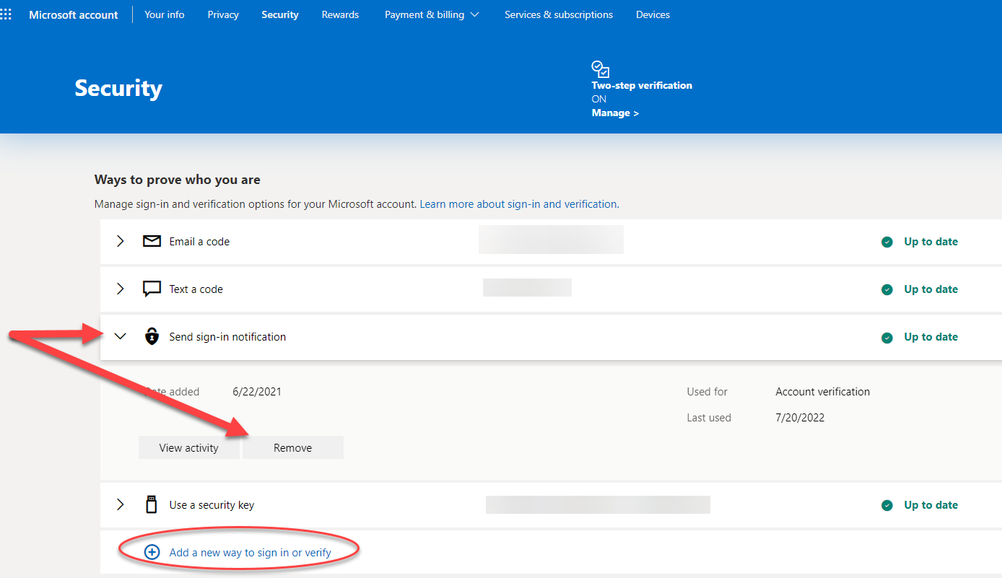Click Up to date status for sign-in notification
Image resolution: width=1002 pixels, height=578 pixels.
pyautogui.click(x=931, y=337)
